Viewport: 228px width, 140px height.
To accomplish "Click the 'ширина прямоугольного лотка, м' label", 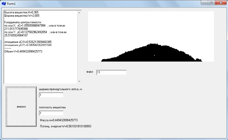I will [60, 89].
